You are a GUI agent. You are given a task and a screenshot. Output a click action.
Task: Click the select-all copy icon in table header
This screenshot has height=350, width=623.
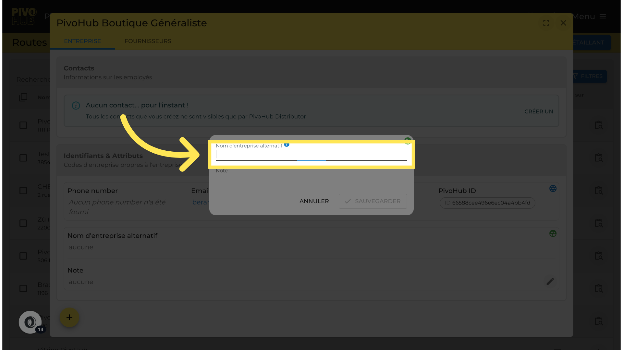pos(23,97)
